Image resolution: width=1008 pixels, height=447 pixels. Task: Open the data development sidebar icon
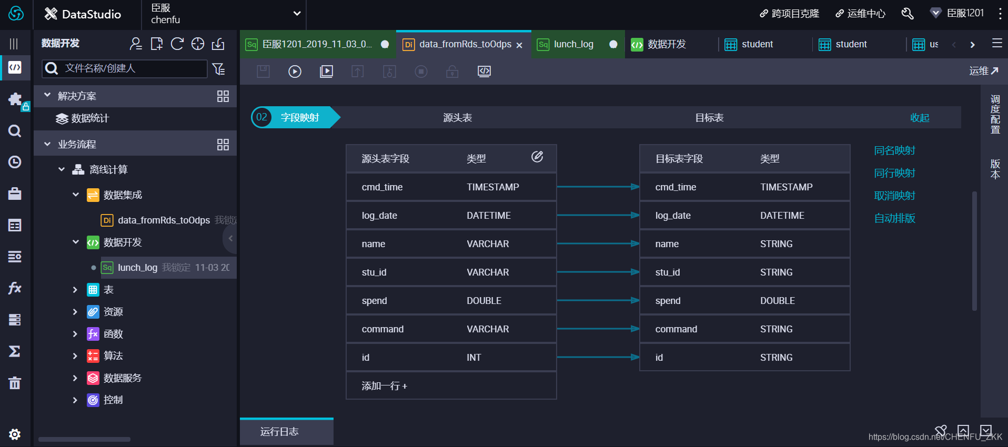point(15,67)
